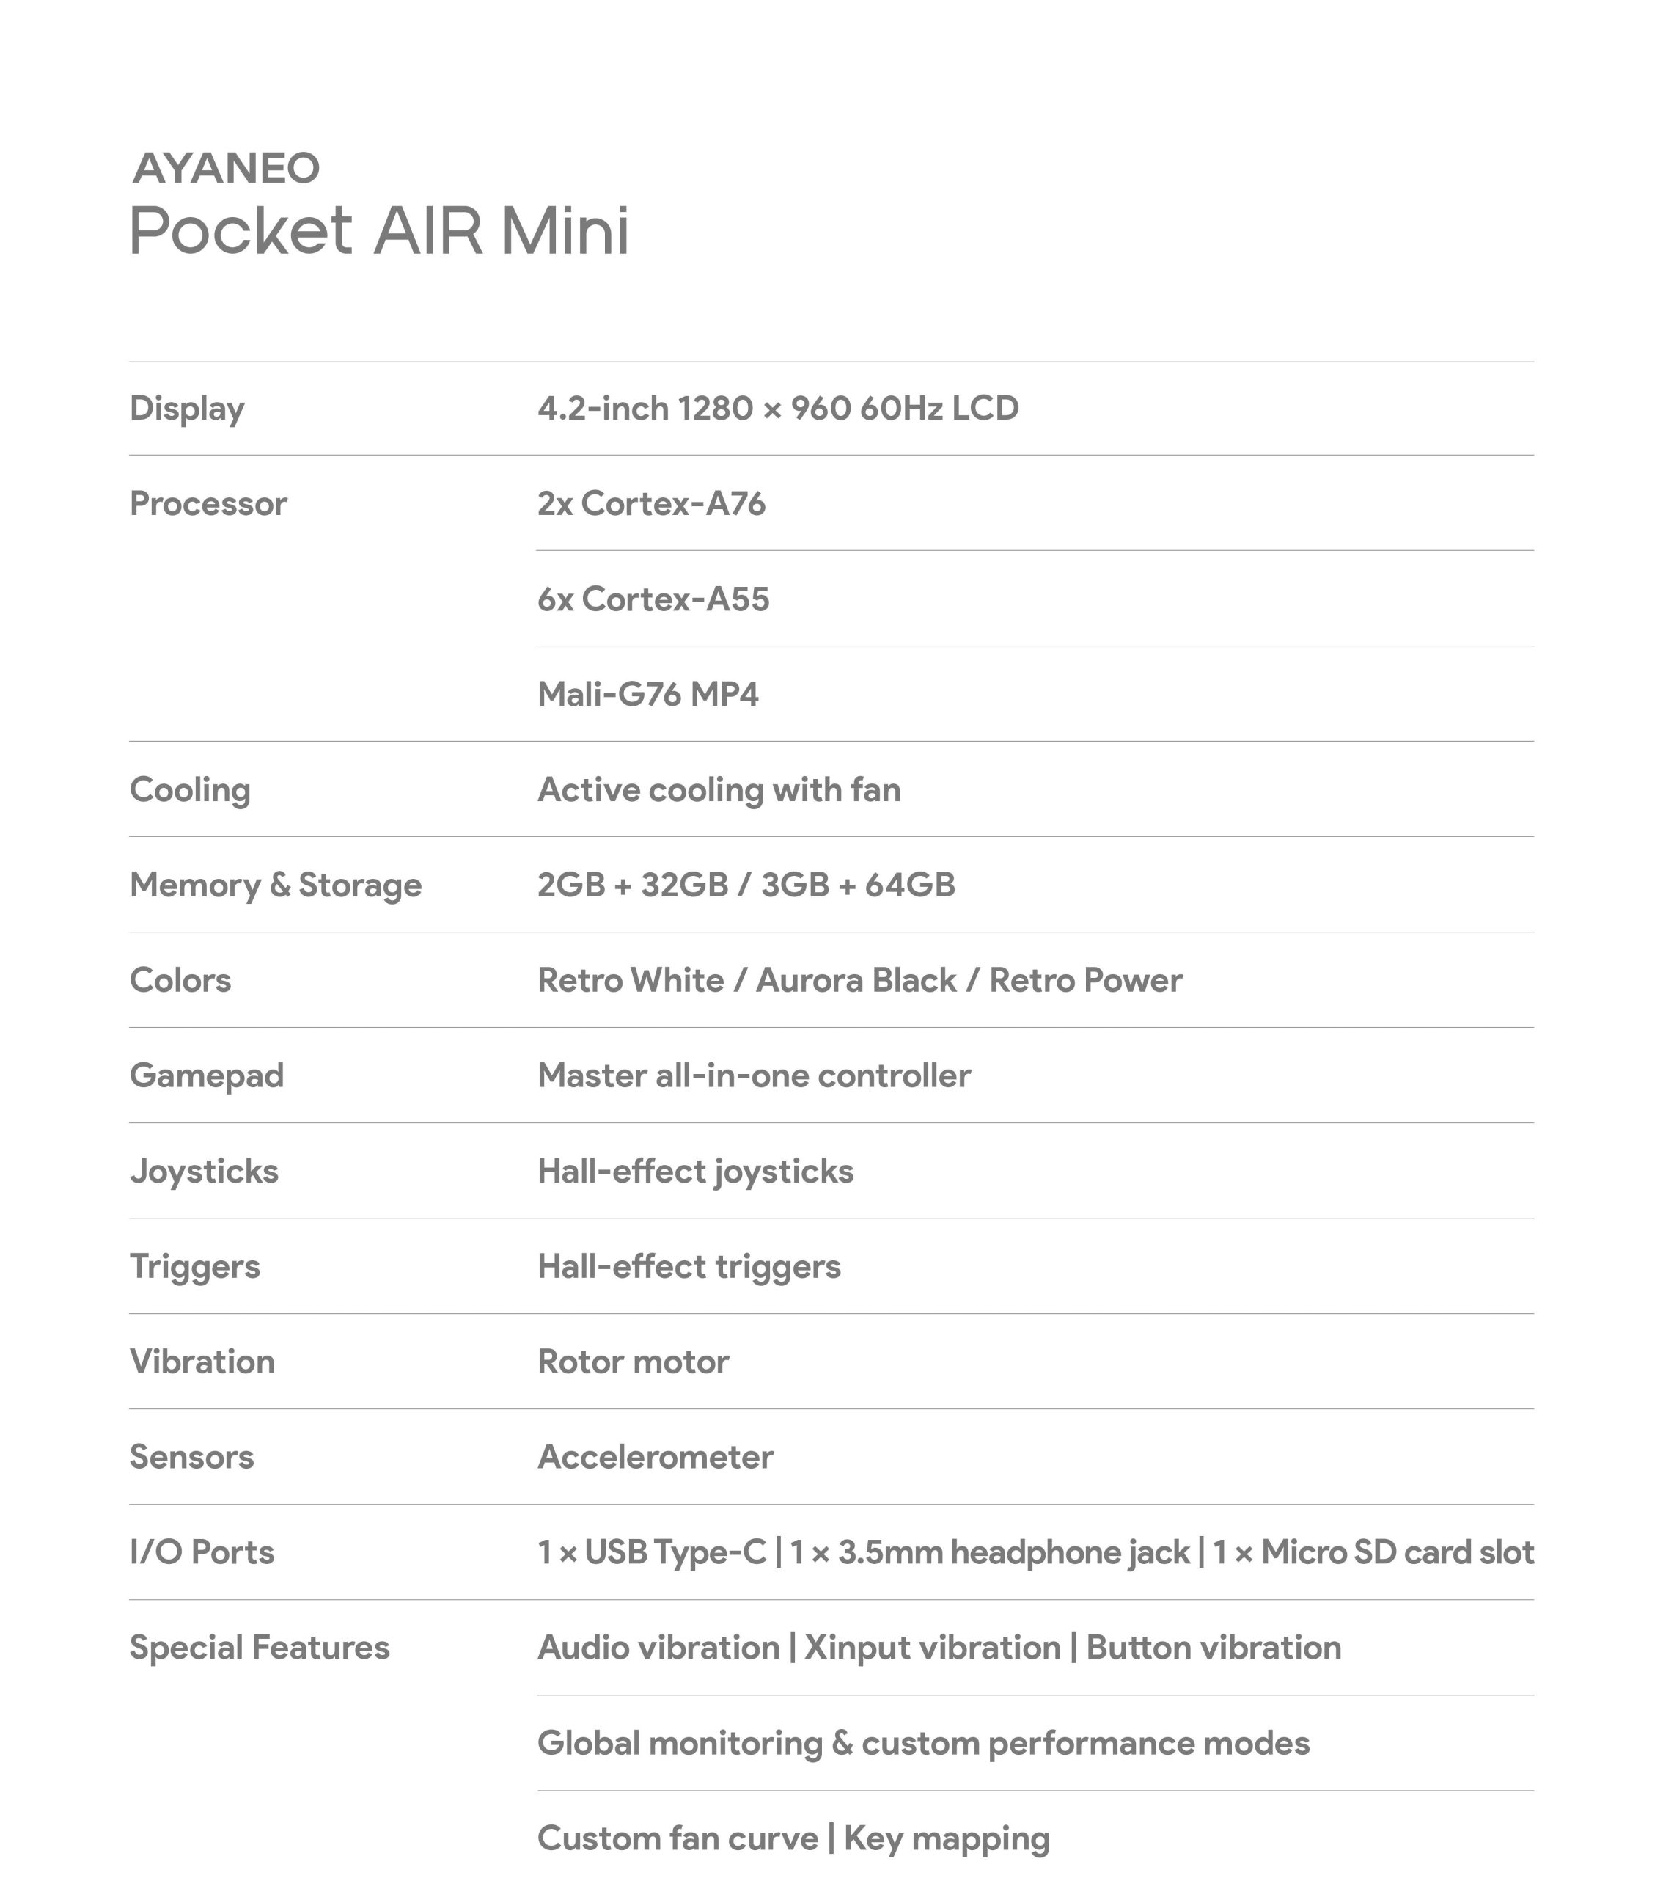Select the Special Features row label
The width and height of the screenshot is (1663, 1878).
coord(259,1648)
